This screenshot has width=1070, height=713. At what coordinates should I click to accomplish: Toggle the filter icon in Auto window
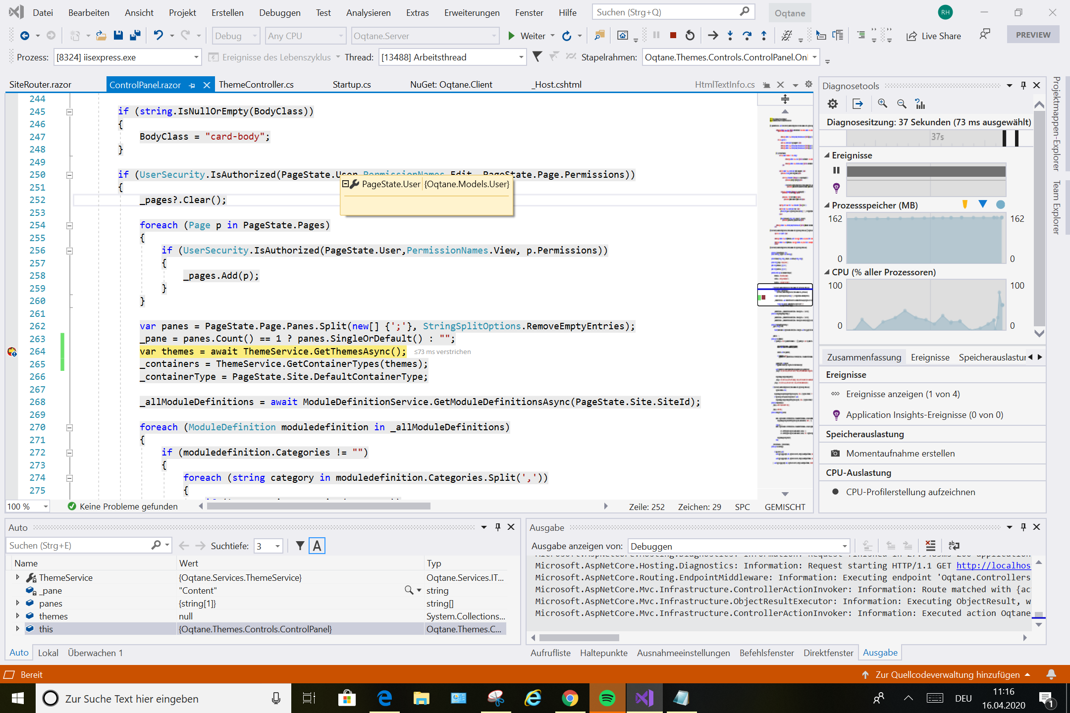(x=300, y=546)
